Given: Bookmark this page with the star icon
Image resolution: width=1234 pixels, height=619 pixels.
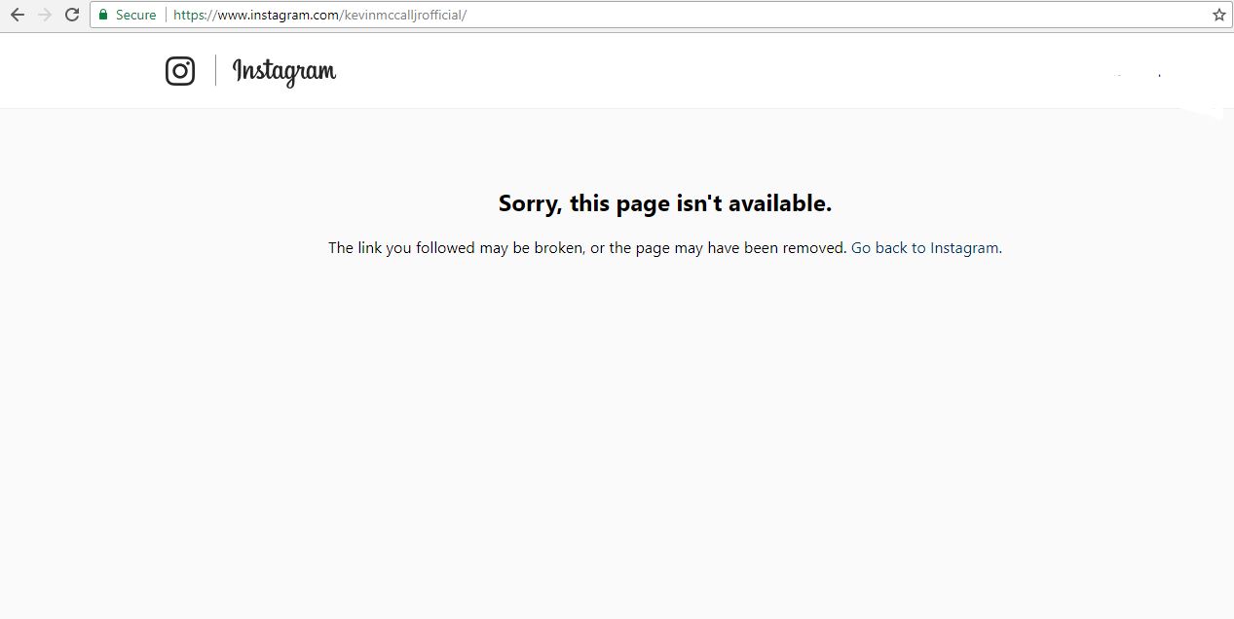Looking at the screenshot, I should tap(1218, 15).
